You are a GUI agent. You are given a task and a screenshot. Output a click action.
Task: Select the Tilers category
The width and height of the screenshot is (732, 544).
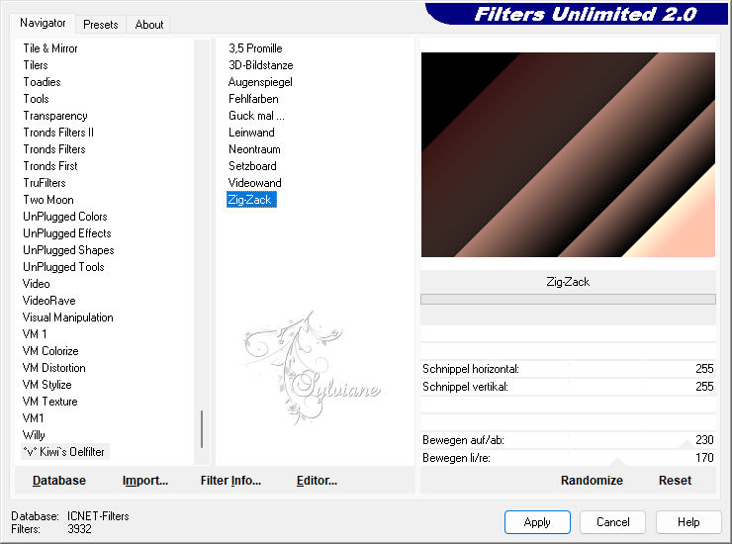click(x=36, y=65)
